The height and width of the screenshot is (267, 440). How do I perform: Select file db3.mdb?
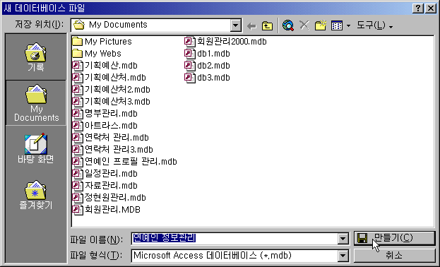point(207,78)
